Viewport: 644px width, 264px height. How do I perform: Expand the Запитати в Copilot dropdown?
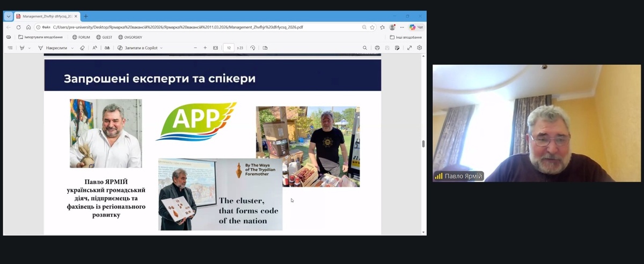coord(162,48)
